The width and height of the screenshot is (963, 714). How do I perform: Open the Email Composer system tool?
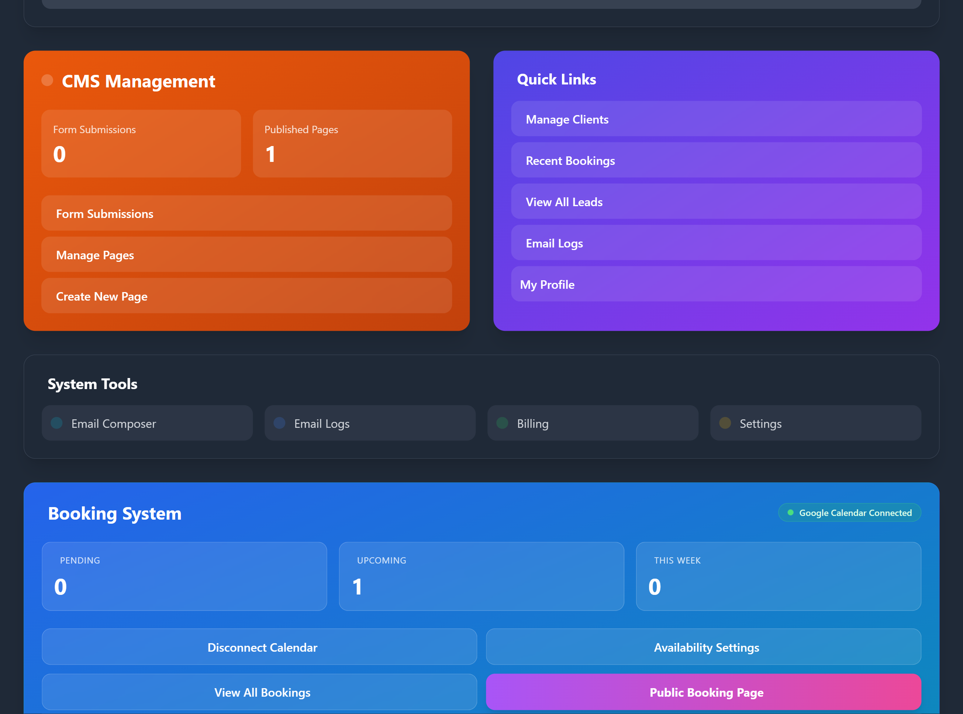[x=147, y=423]
